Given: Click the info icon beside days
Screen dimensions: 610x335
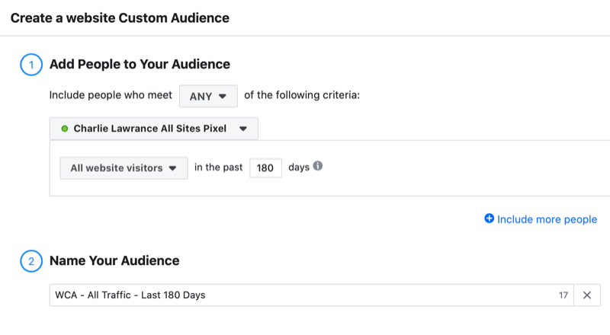Looking at the screenshot, I should pos(318,167).
